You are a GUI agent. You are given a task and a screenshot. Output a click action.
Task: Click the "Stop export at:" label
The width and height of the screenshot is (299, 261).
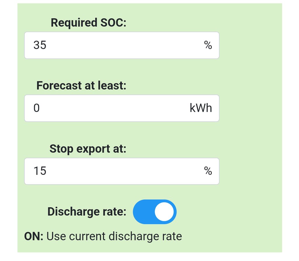(x=88, y=149)
